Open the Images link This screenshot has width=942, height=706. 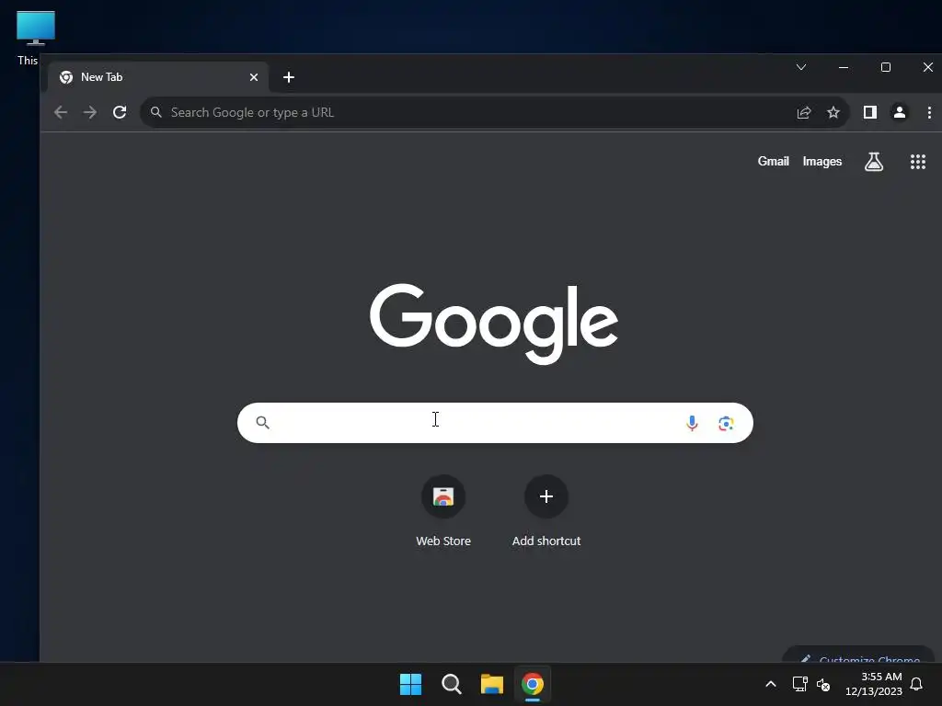(821, 162)
